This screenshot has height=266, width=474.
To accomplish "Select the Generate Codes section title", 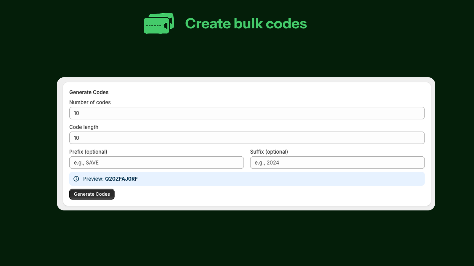I will pyautogui.click(x=89, y=92).
